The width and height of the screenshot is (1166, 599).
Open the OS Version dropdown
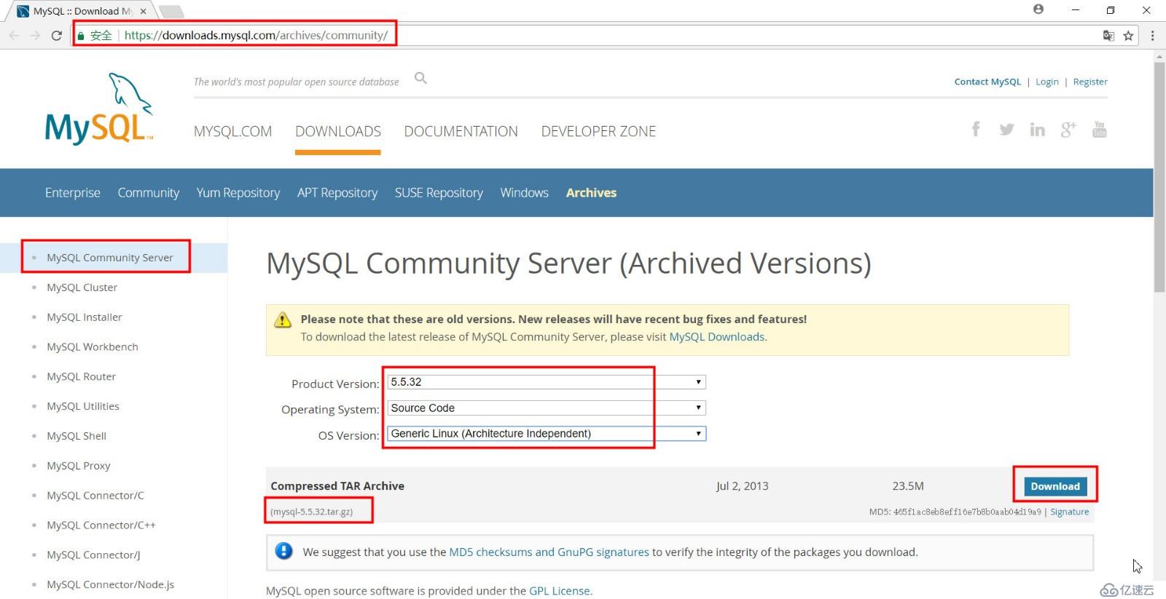[x=547, y=434]
